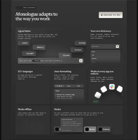Click the Monologue tag inside the prompt text
The height and width of the screenshot is (140, 138).
pos(36,61)
